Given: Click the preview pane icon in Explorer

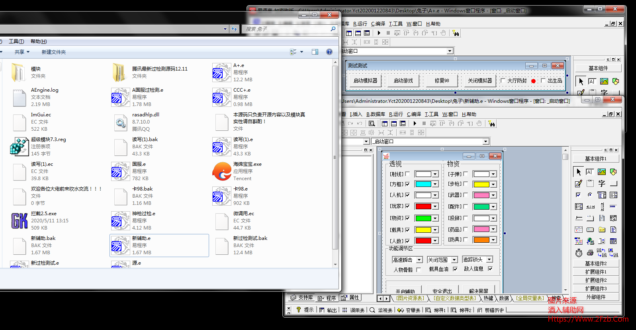Looking at the screenshot, I should coord(315,52).
